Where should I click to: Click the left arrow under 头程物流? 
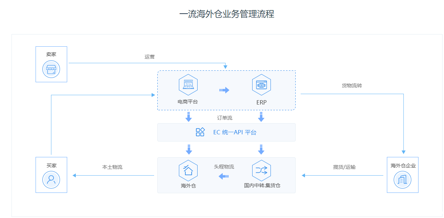224,176
